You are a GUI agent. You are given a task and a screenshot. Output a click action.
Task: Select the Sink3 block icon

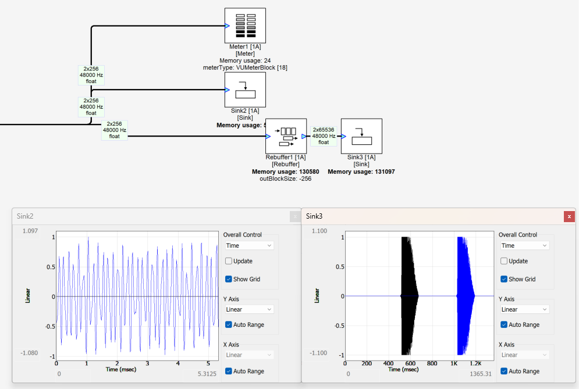361,136
